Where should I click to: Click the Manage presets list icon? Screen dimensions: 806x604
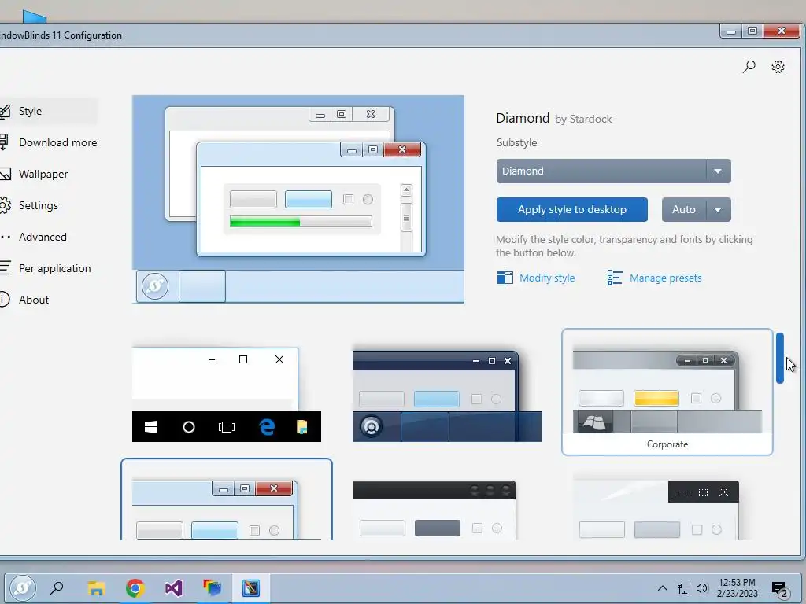click(x=615, y=278)
